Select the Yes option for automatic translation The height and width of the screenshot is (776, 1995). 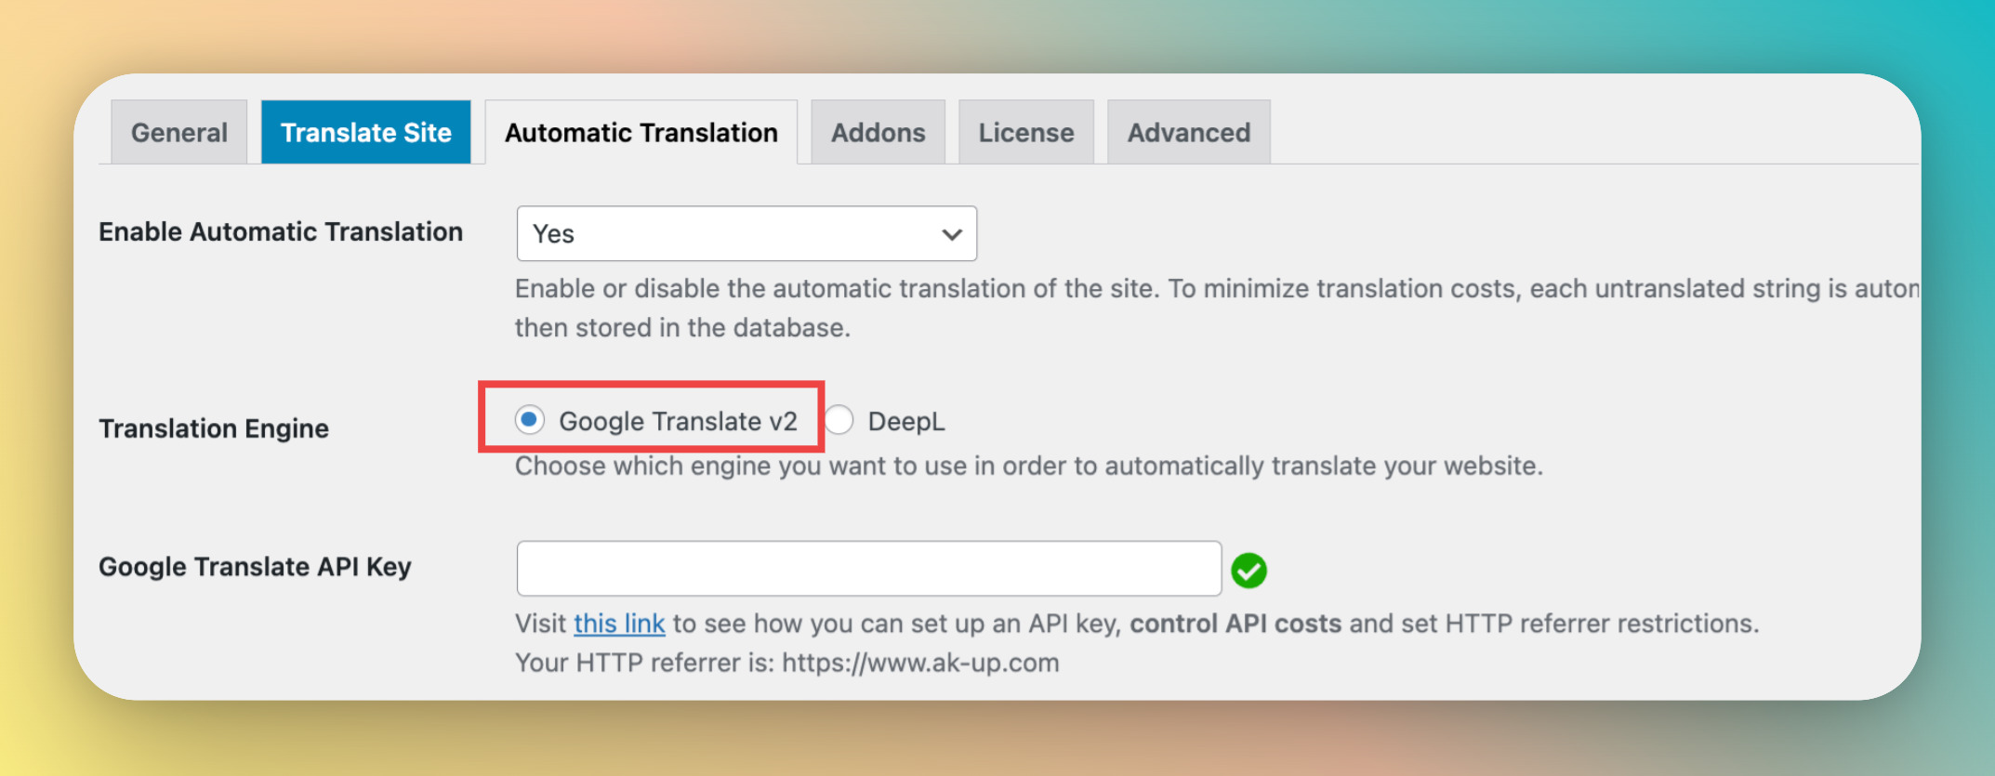pyautogui.click(x=746, y=234)
